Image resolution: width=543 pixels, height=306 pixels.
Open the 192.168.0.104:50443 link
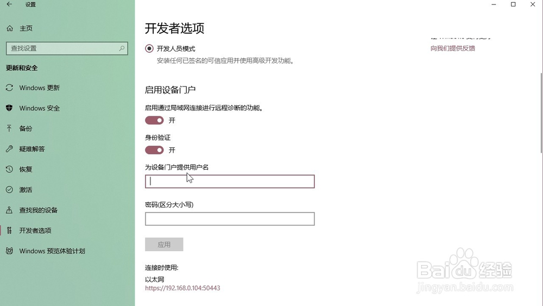(182, 288)
